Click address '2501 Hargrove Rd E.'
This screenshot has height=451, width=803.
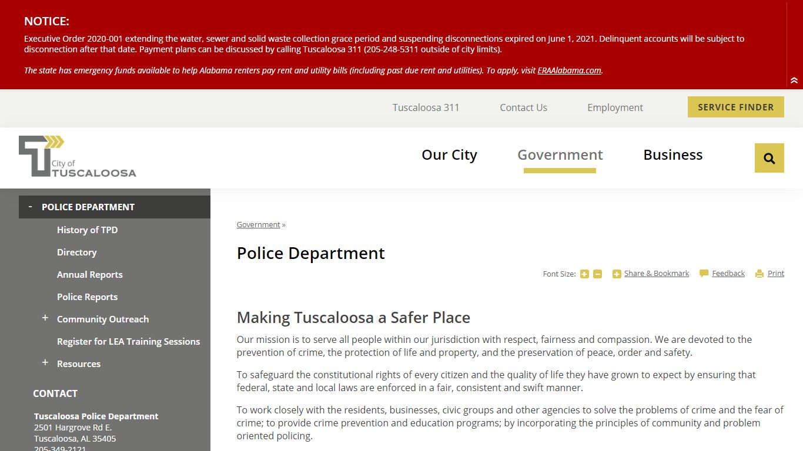73,428
